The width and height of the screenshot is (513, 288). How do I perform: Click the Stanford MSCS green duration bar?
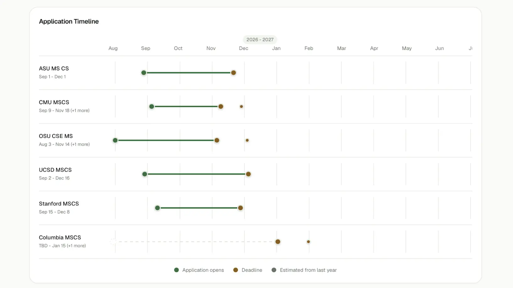coord(199,208)
